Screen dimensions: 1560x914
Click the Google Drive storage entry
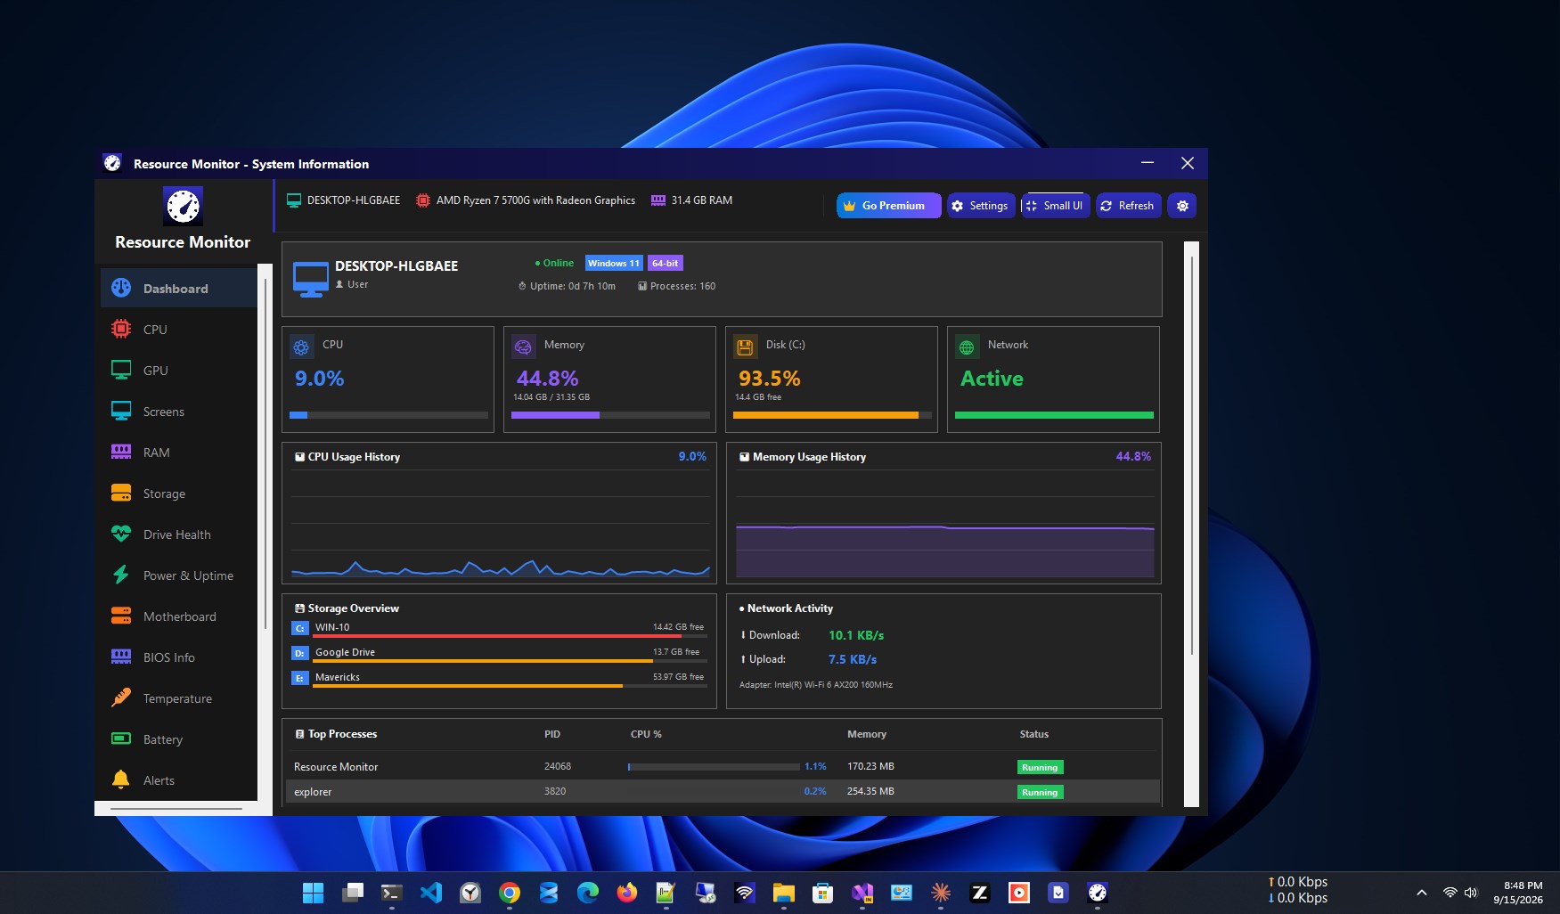tap(499, 653)
